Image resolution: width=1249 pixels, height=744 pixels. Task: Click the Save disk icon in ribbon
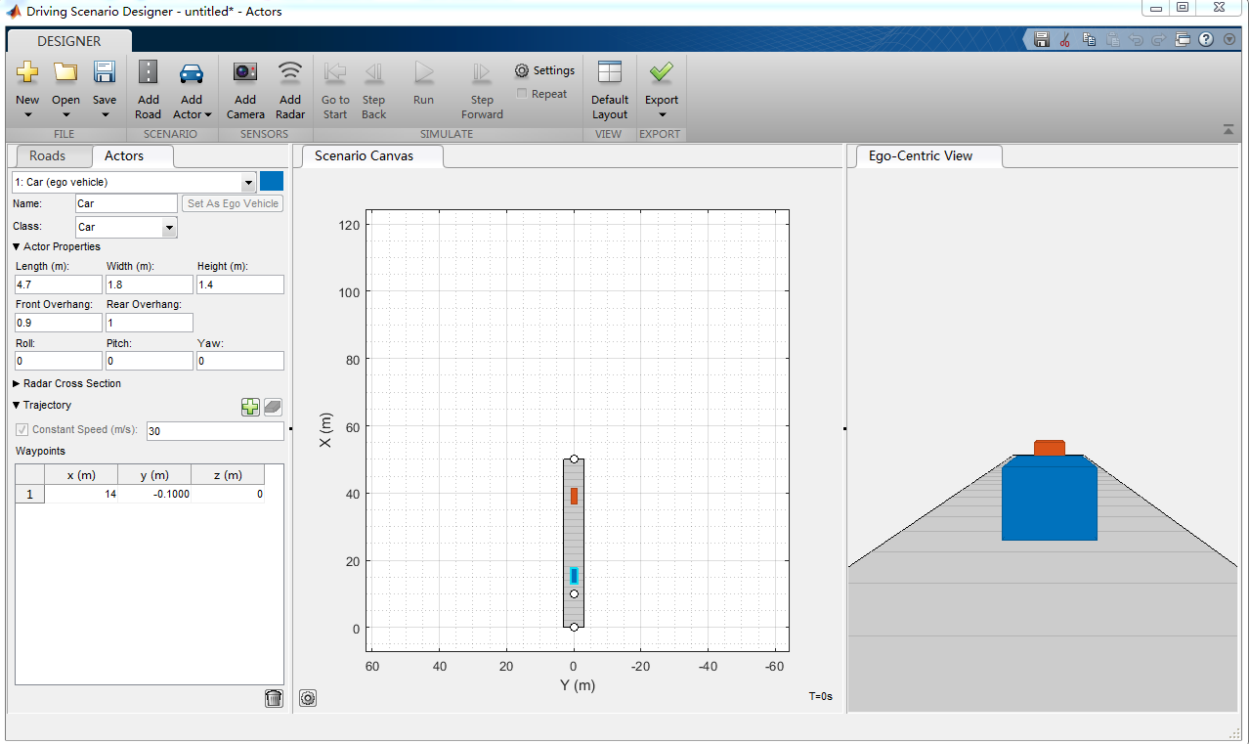[105, 72]
